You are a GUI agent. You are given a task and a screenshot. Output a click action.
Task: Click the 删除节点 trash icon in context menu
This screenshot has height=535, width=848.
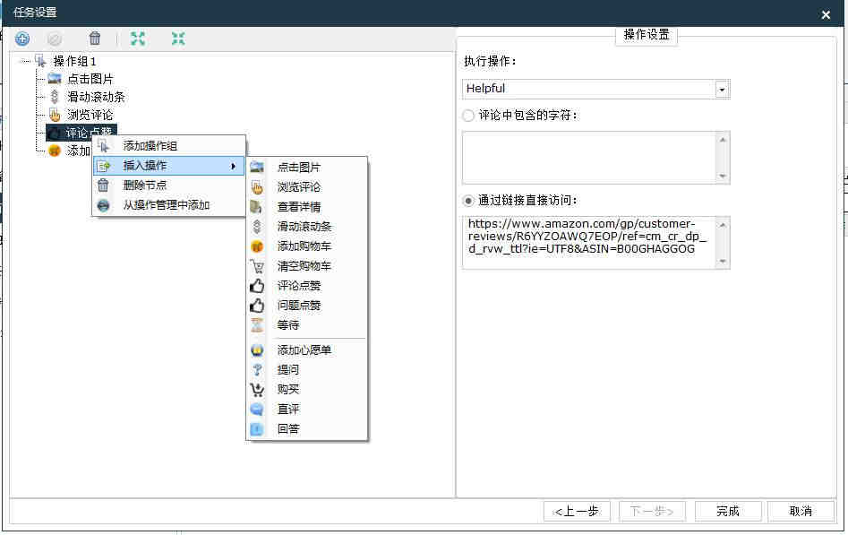coord(103,186)
